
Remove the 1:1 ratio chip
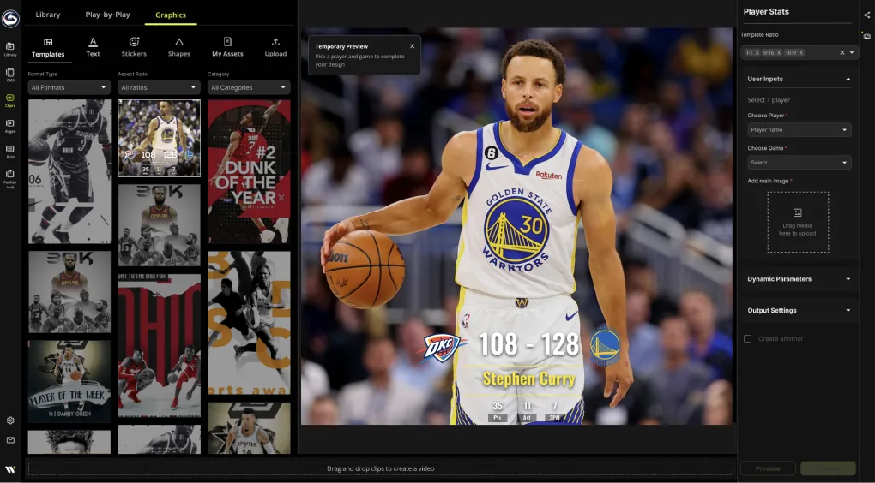click(757, 52)
